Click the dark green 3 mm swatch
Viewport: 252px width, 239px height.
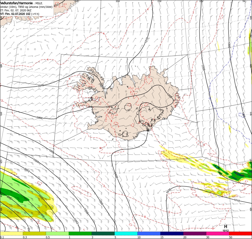pos(103,233)
